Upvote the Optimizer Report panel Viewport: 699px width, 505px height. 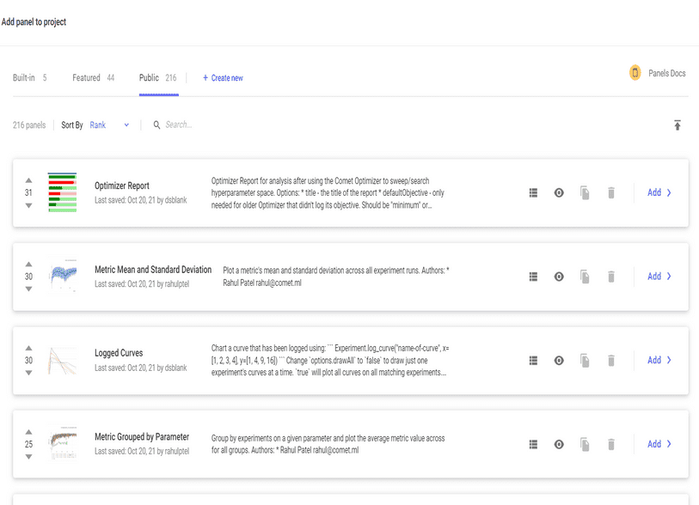tap(28, 179)
